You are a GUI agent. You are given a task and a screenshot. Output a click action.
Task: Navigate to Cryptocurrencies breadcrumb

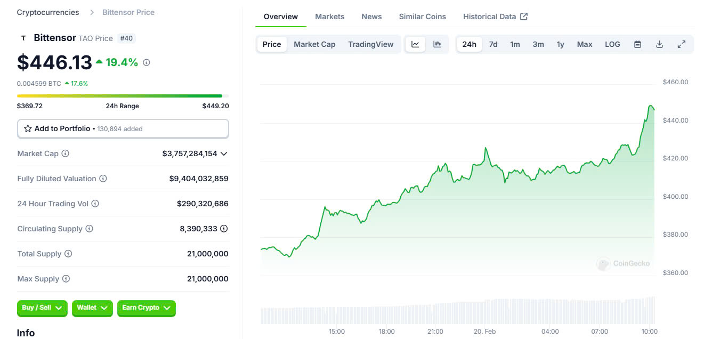(x=48, y=12)
